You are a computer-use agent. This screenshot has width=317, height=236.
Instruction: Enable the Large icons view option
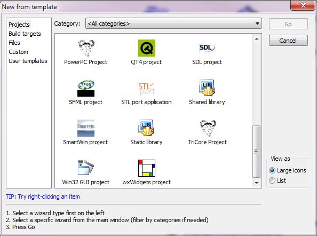coord(272,170)
